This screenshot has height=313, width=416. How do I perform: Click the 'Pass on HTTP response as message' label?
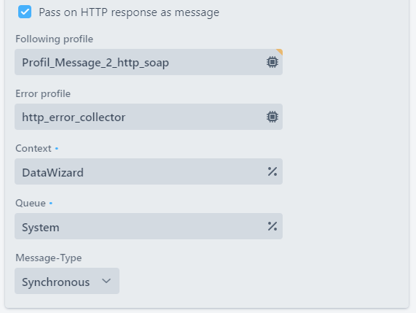(129, 12)
